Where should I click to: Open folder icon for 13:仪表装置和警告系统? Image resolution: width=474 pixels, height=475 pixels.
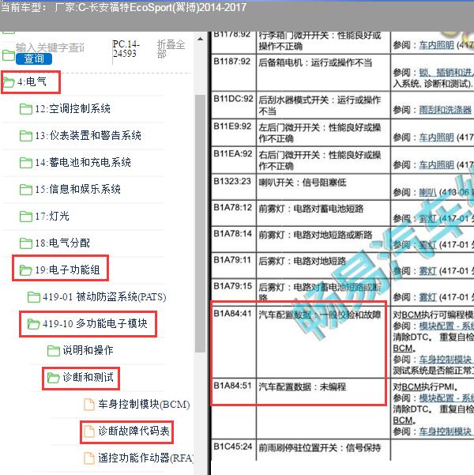[26, 136]
